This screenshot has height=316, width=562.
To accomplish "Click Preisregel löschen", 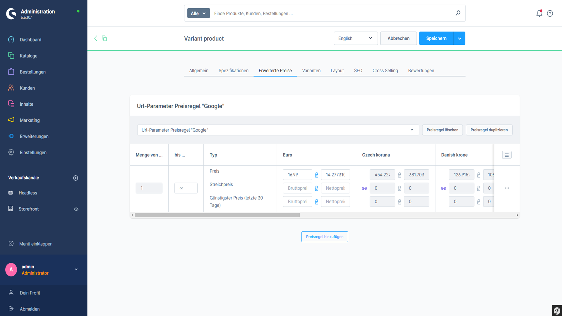I will [x=442, y=130].
